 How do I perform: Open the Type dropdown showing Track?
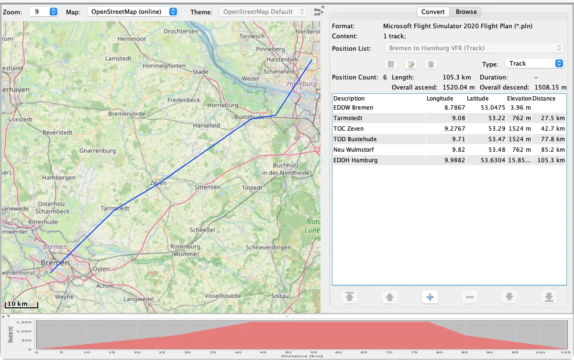point(534,63)
